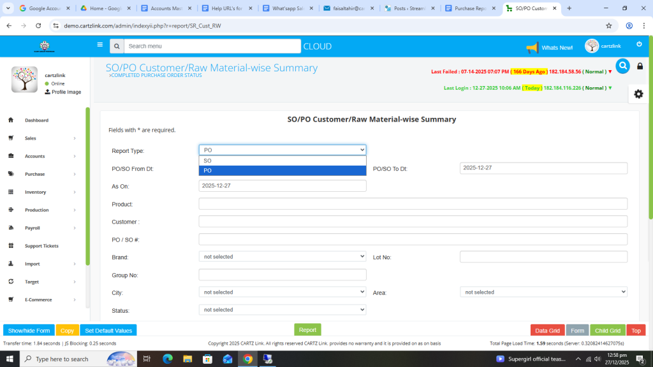
Task: Expand the City dropdown
Action: point(282,292)
